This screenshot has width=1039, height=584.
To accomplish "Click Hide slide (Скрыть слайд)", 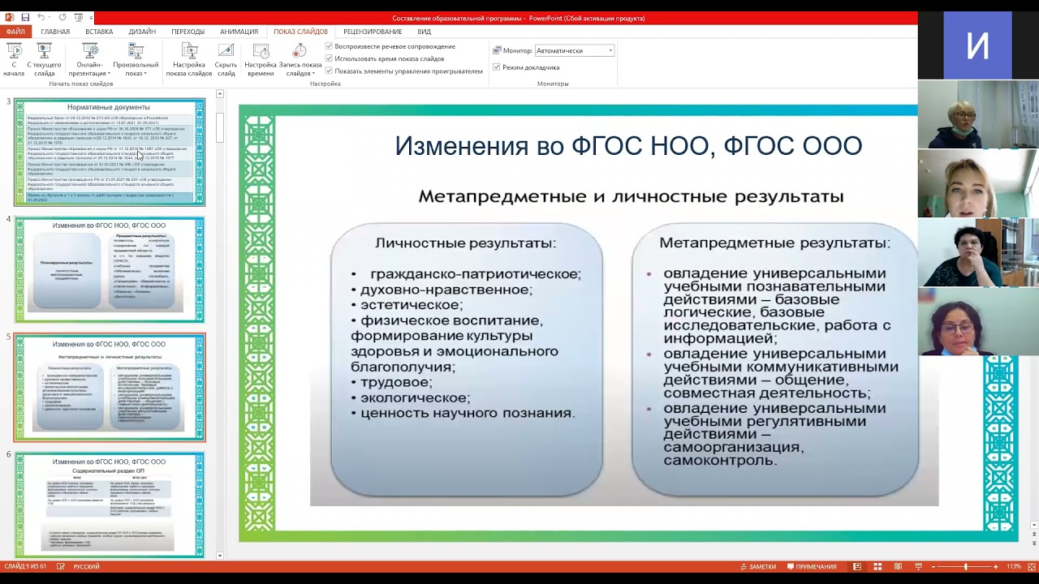I will tap(226, 60).
